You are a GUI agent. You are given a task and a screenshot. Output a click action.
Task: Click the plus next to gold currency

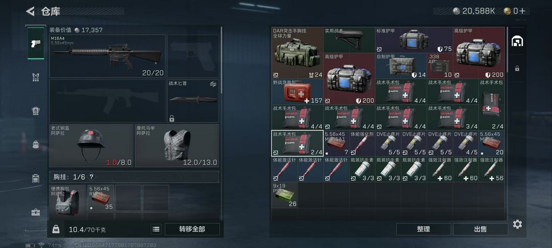522,11
